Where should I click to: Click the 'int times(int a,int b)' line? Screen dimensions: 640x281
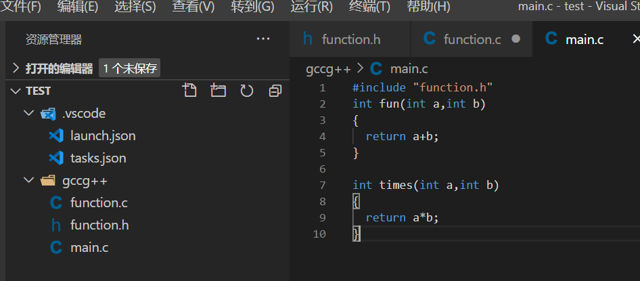coord(426,185)
